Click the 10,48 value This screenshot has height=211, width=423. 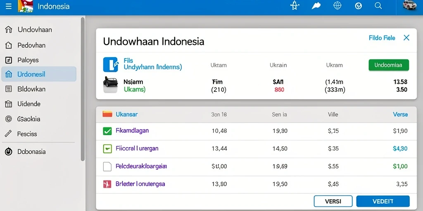219,131
